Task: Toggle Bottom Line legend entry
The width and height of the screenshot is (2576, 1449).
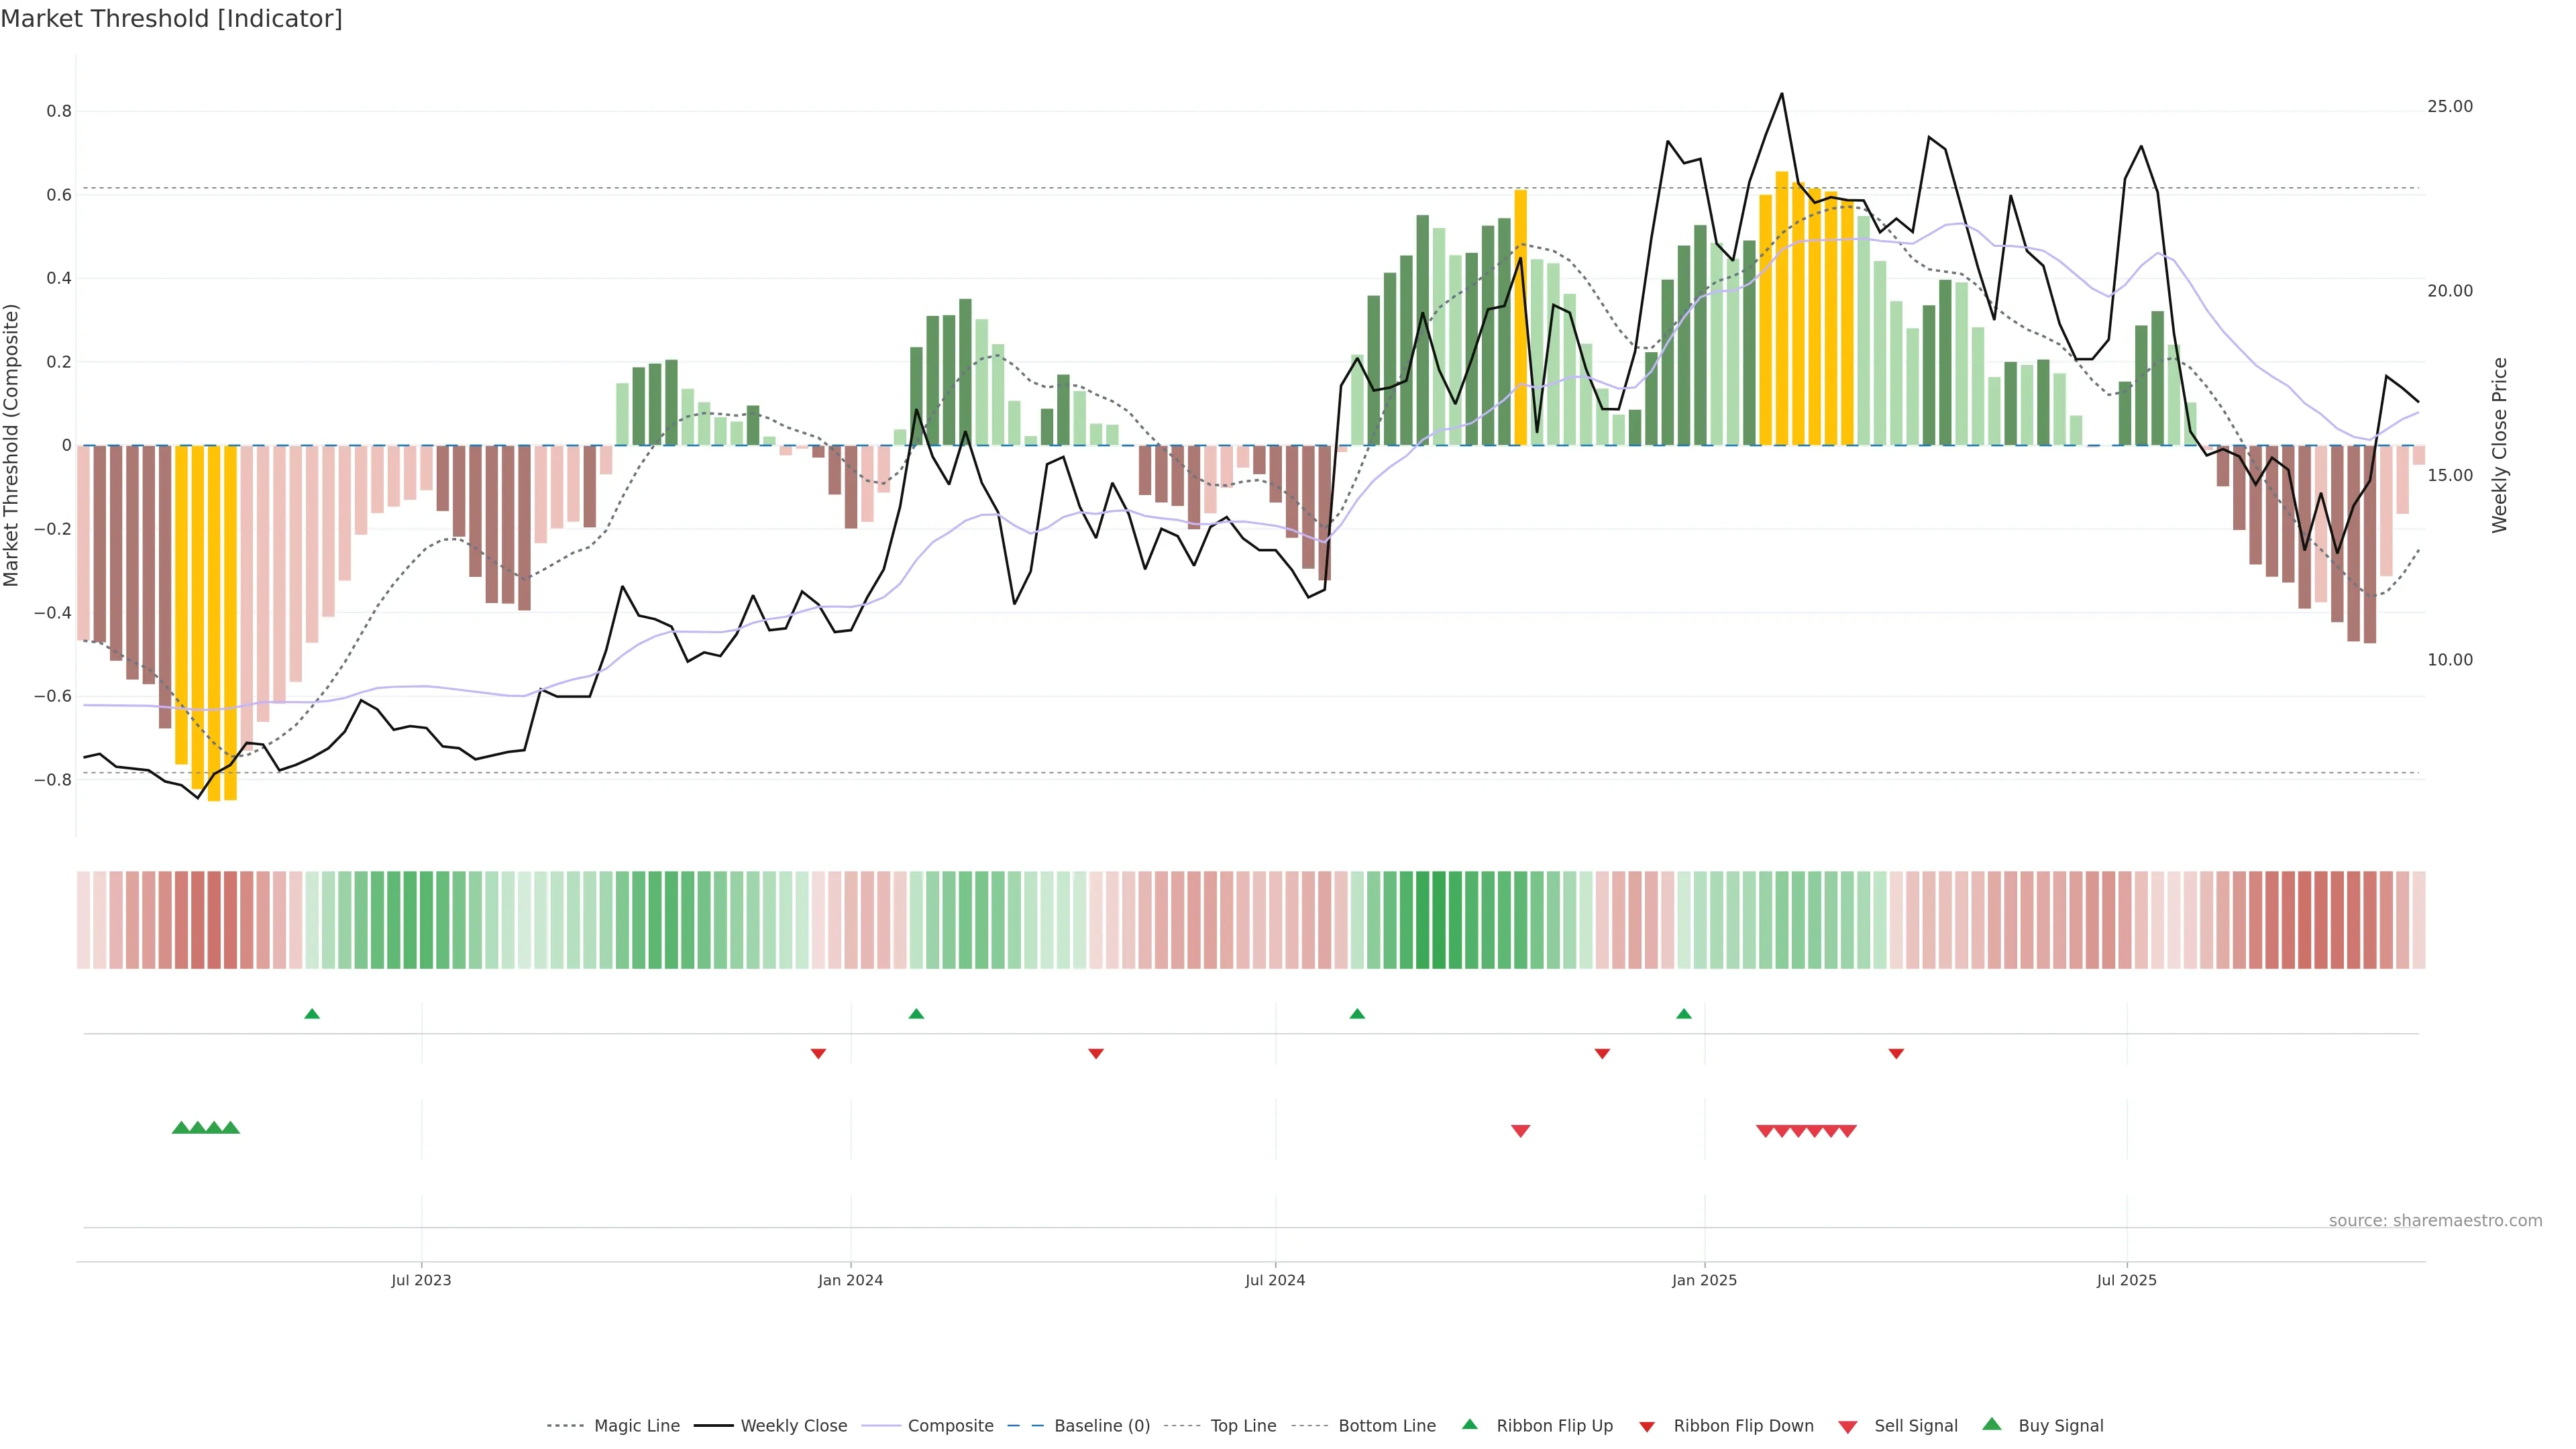Action: (1386, 1426)
